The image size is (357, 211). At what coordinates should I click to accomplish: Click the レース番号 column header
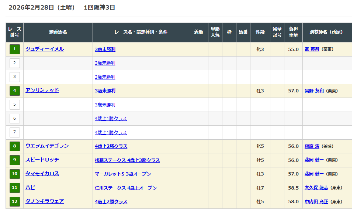point(15,32)
